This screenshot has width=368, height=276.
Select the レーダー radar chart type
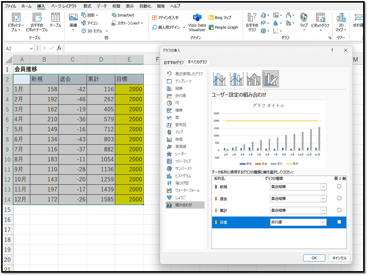tap(181, 154)
